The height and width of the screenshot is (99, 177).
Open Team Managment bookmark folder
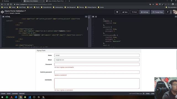coord(70,7)
